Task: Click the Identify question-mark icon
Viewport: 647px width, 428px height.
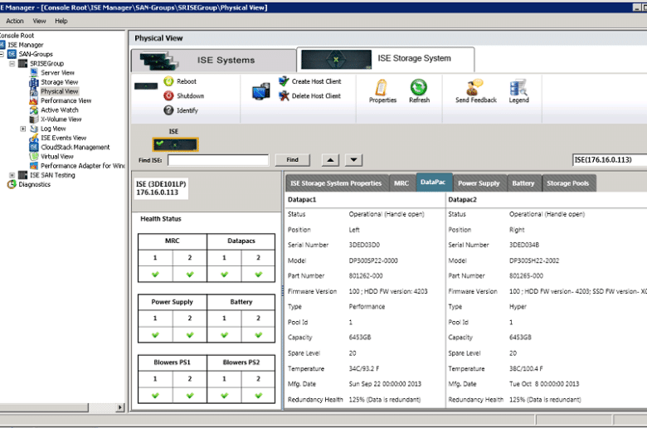Action: (168, 110)
